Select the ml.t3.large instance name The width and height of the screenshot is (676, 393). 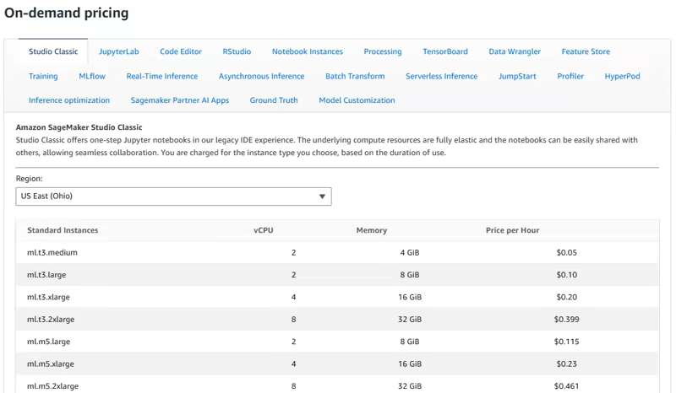pyautogui.click(x=46, y=275)
